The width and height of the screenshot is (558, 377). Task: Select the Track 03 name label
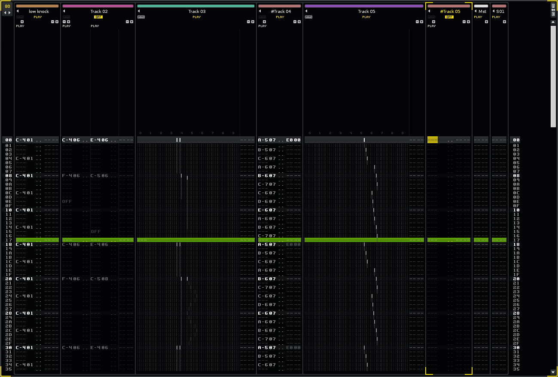(197, 11)
